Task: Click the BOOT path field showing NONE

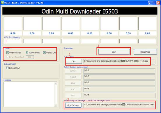Action: [x=119, y=71]
